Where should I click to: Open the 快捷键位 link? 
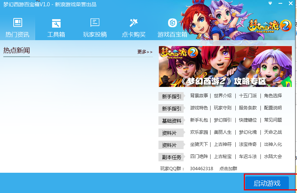(x=248, y=120)
